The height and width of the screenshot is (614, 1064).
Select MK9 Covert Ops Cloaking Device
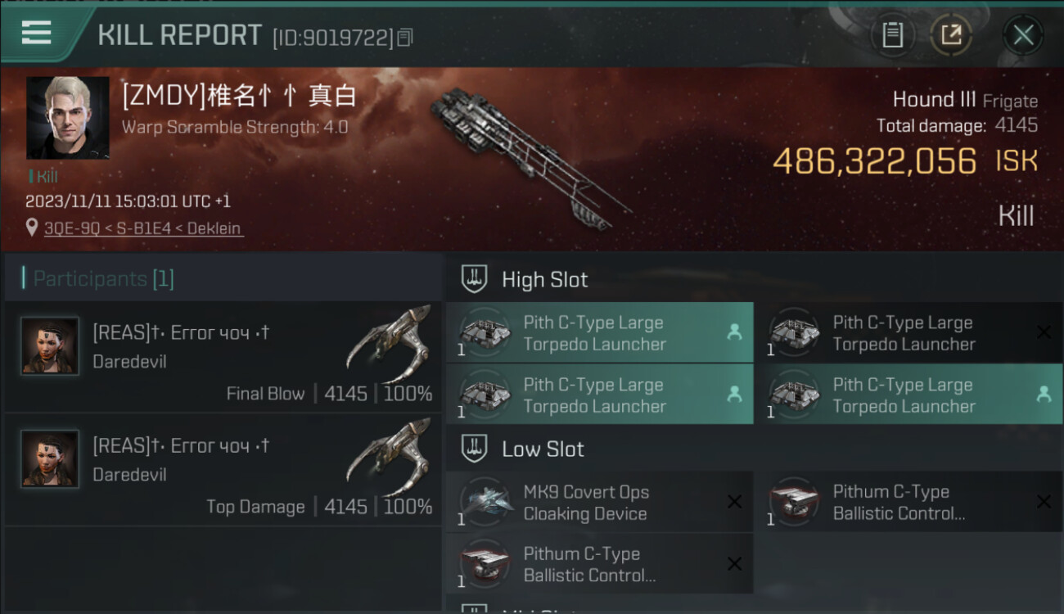(600, 502)
